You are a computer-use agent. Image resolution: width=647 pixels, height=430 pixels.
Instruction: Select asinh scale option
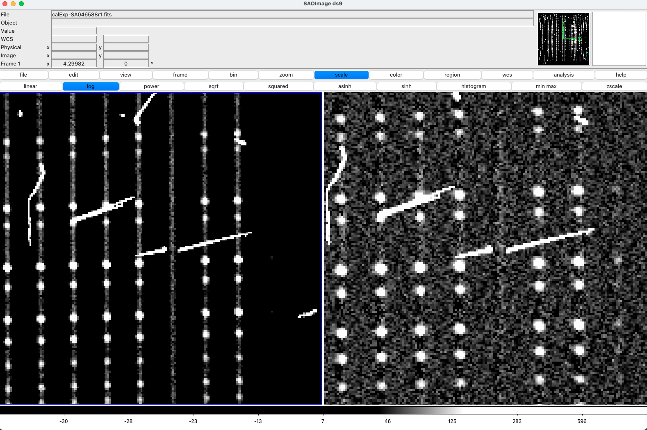344,86
